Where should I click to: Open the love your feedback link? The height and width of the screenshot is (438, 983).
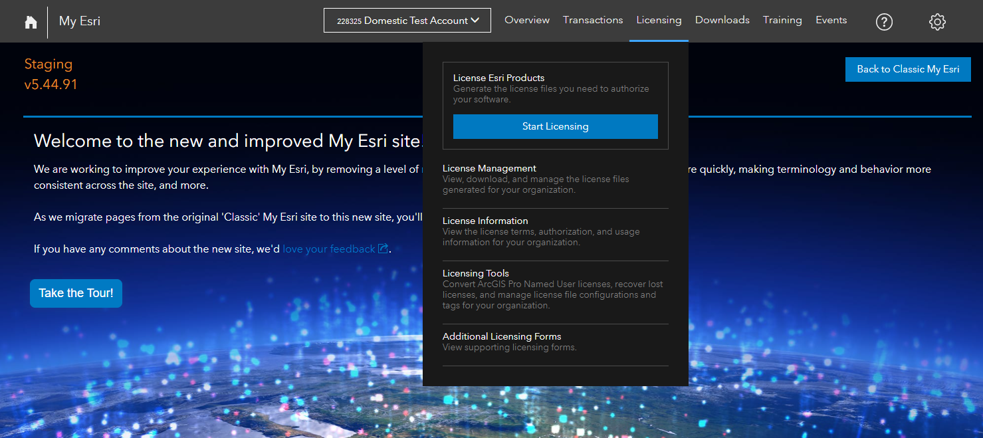click(328, 248)
